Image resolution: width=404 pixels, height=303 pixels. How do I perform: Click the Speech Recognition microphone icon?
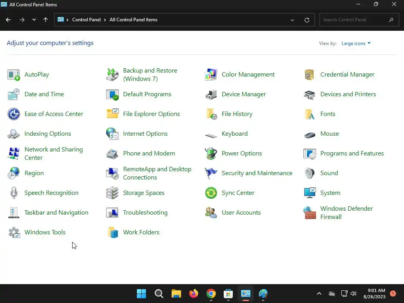[14, 193]
